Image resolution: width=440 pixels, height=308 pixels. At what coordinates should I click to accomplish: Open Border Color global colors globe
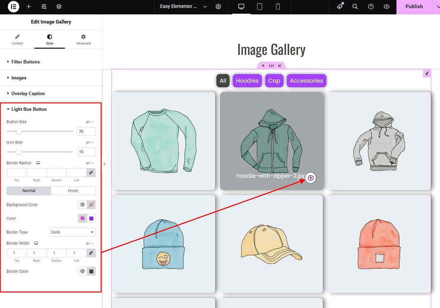[x=82, y=271]
